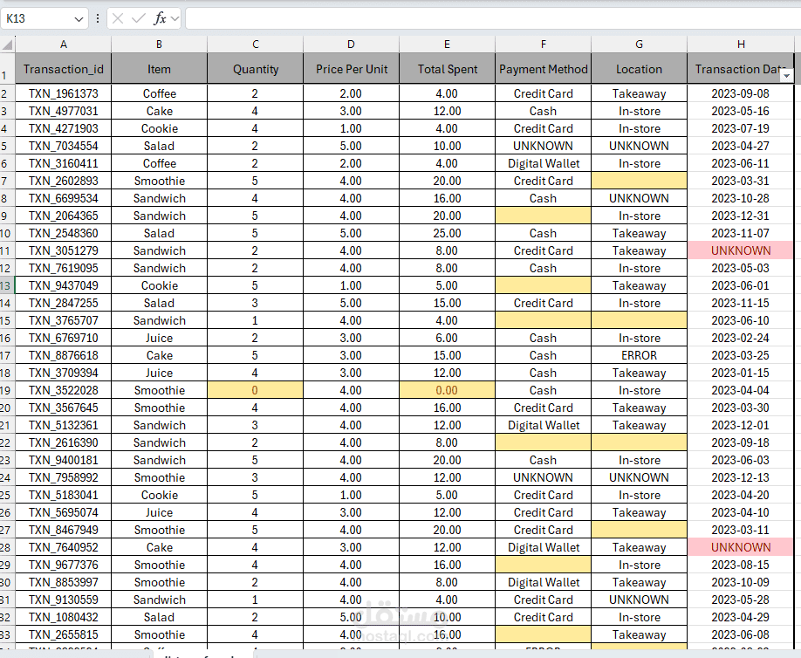Open Transaction Date filter dropdown

[x=786, y=76]
